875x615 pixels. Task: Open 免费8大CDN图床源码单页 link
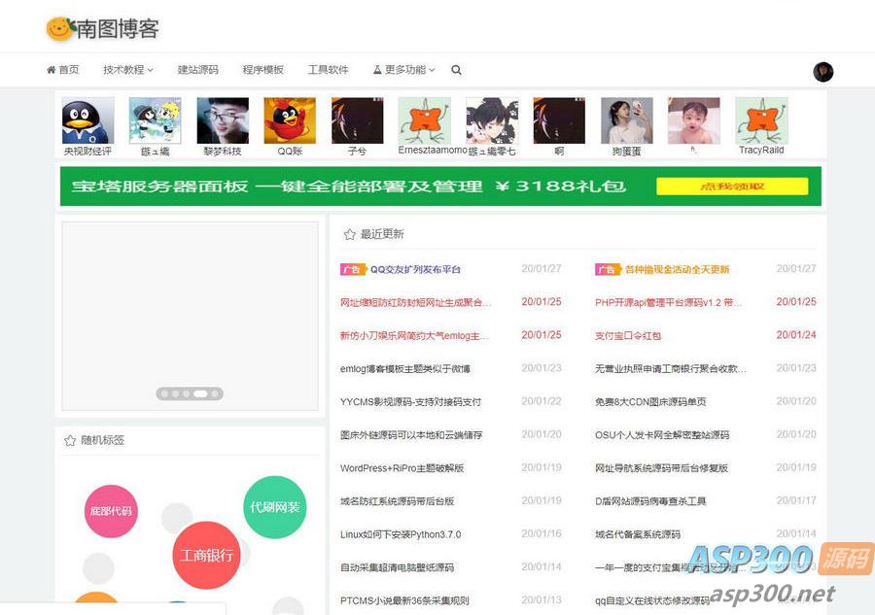coord(650,401)
